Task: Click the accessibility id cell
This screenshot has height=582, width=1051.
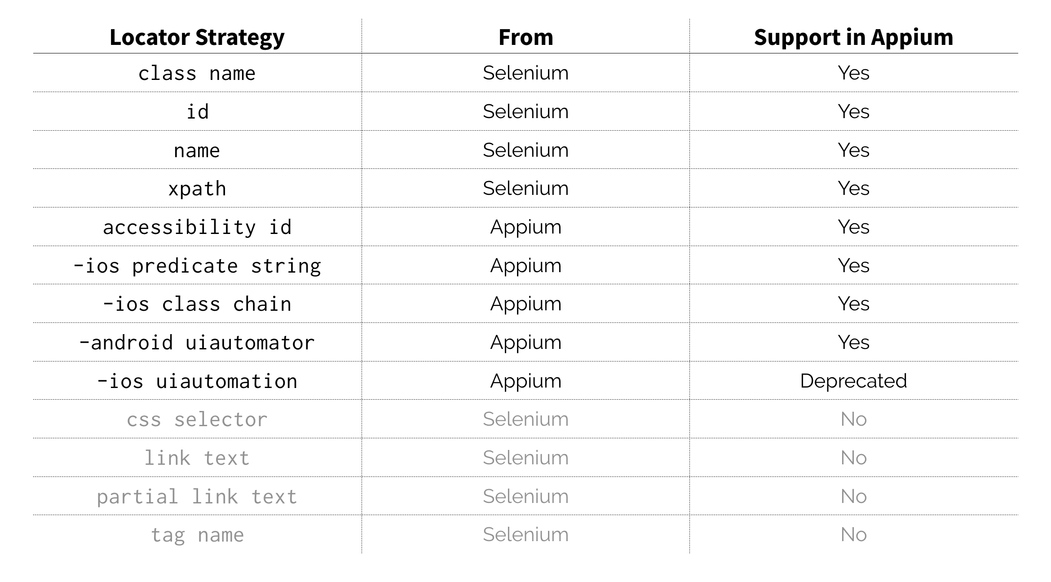Action: (x=197, y=227)
